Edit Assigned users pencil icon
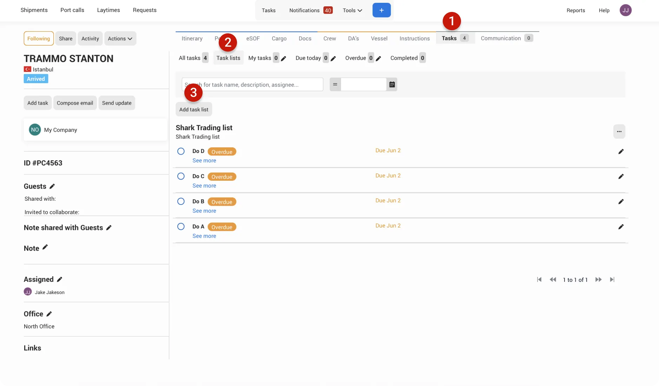This screenshot has width=659, height=386. pos(59,279)
